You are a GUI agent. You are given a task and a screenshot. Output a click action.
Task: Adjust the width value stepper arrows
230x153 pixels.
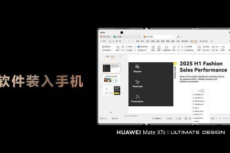(135, 50)
